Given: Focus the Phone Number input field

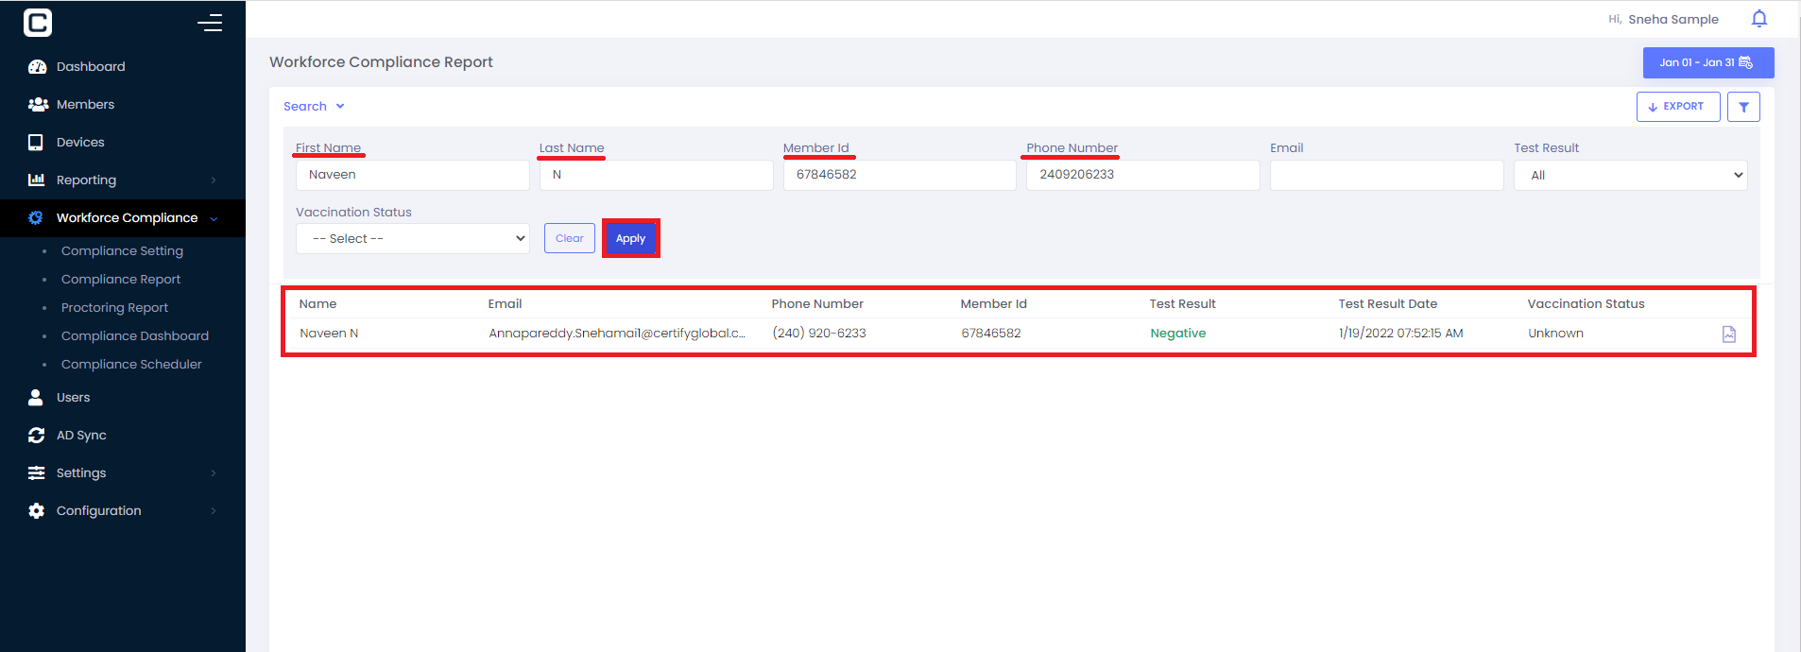Looking at the screenshot, I should click(x=1143, y=175).
